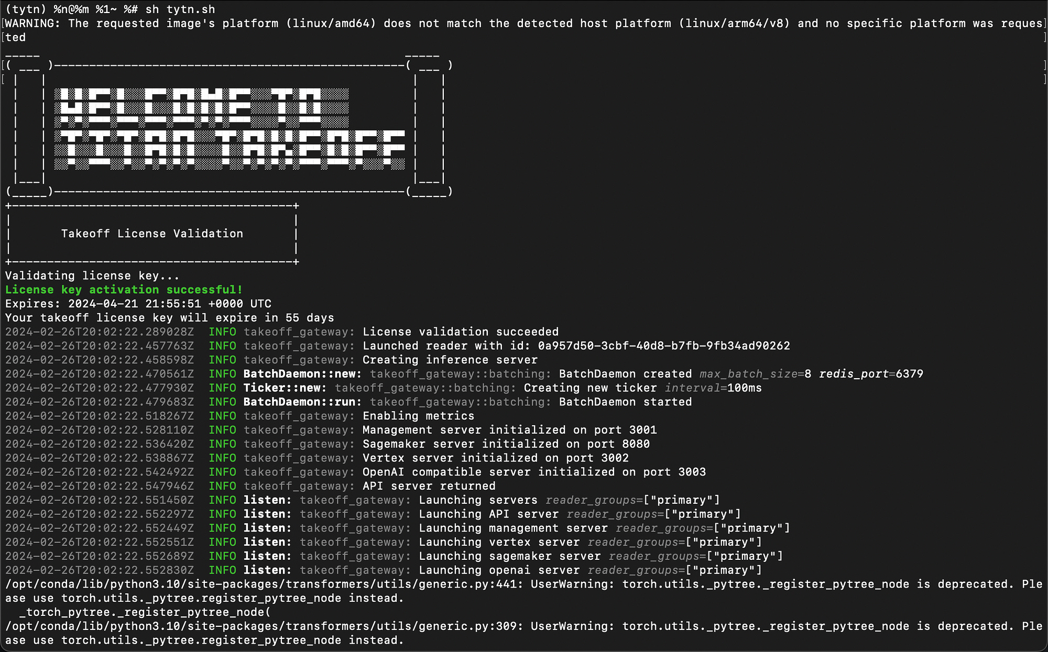Image resolution: width=1048 pixels, height=652 pixels.
Task: Click the bold 'BatchDaemon::new:' label
Action: (x=302, y=374)
